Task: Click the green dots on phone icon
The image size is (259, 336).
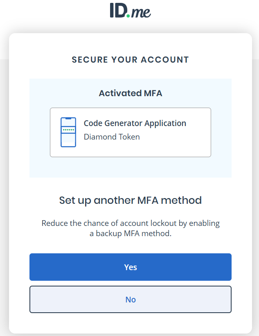Action: [68, 130]
